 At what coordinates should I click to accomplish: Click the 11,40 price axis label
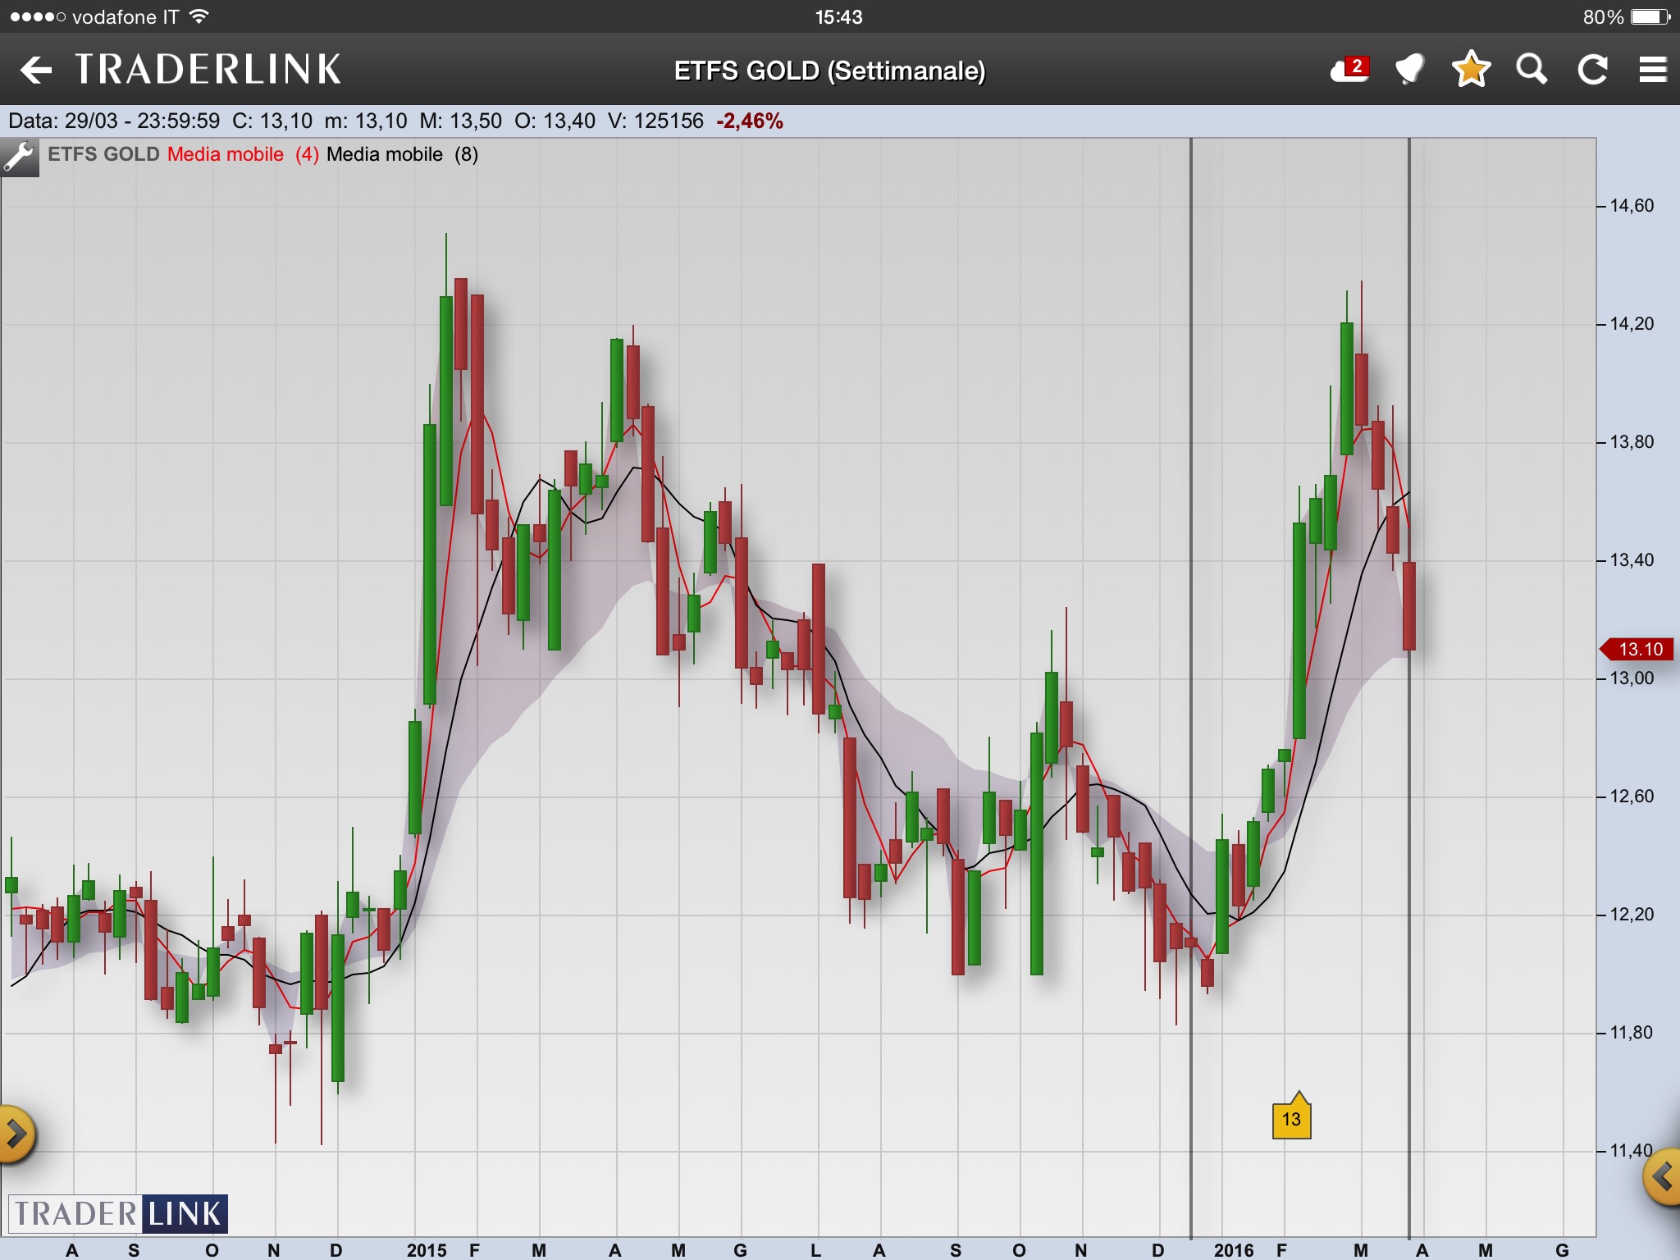[x=1632, y=1151]
